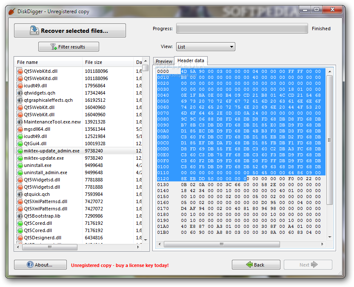Image resolution: width=354 pixels, height=287 pixels.
Task: Select the qtwidgets.qch file name
Action: point(40,93)
